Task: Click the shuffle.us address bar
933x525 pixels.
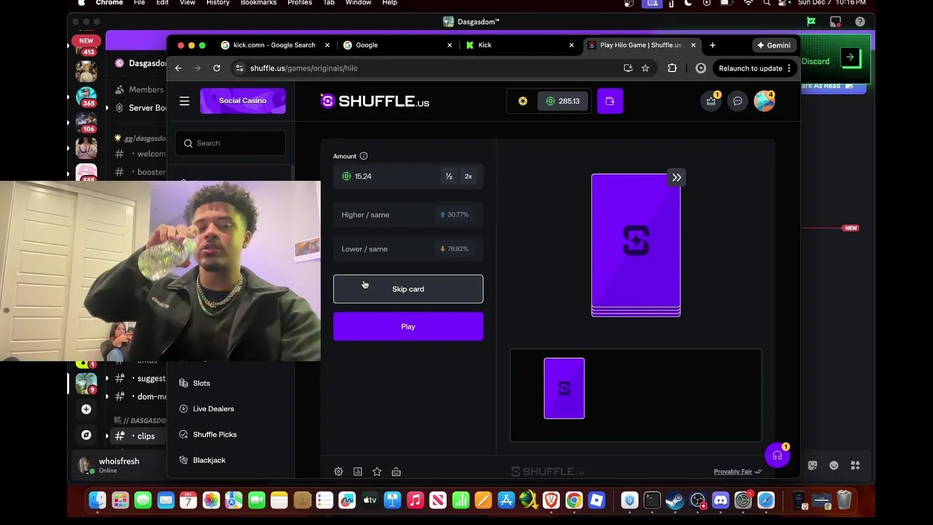Action: [x=430, y=68]
